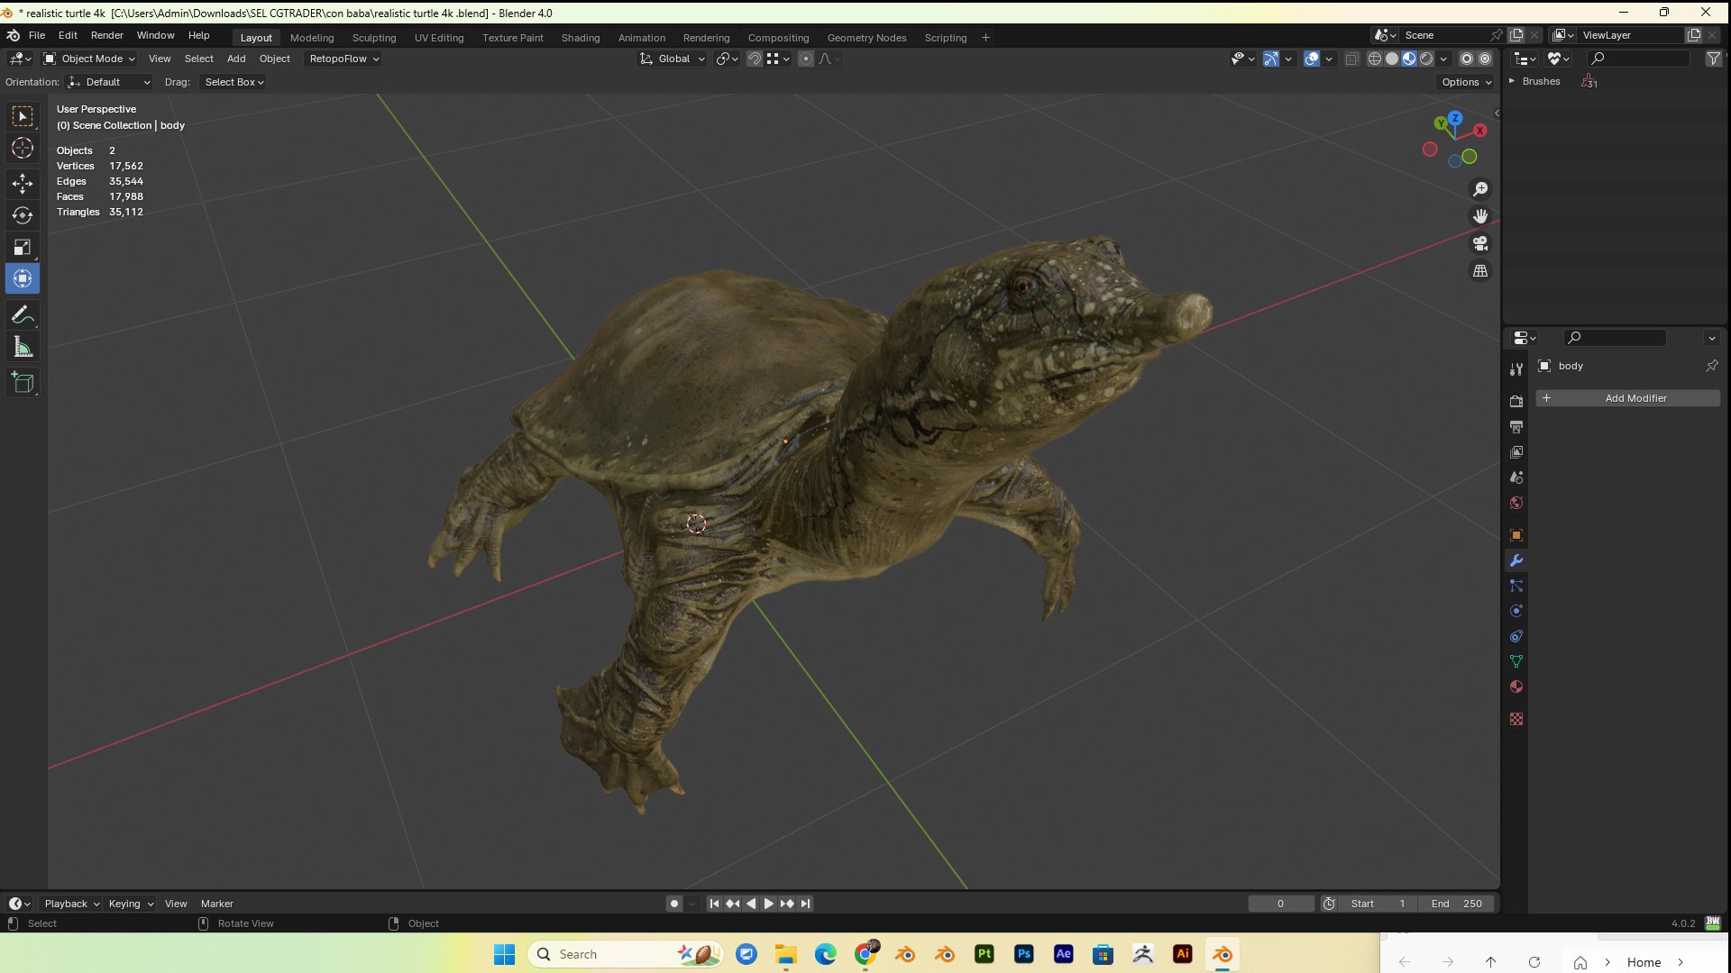Activate the Scale tool

point(23,247)
